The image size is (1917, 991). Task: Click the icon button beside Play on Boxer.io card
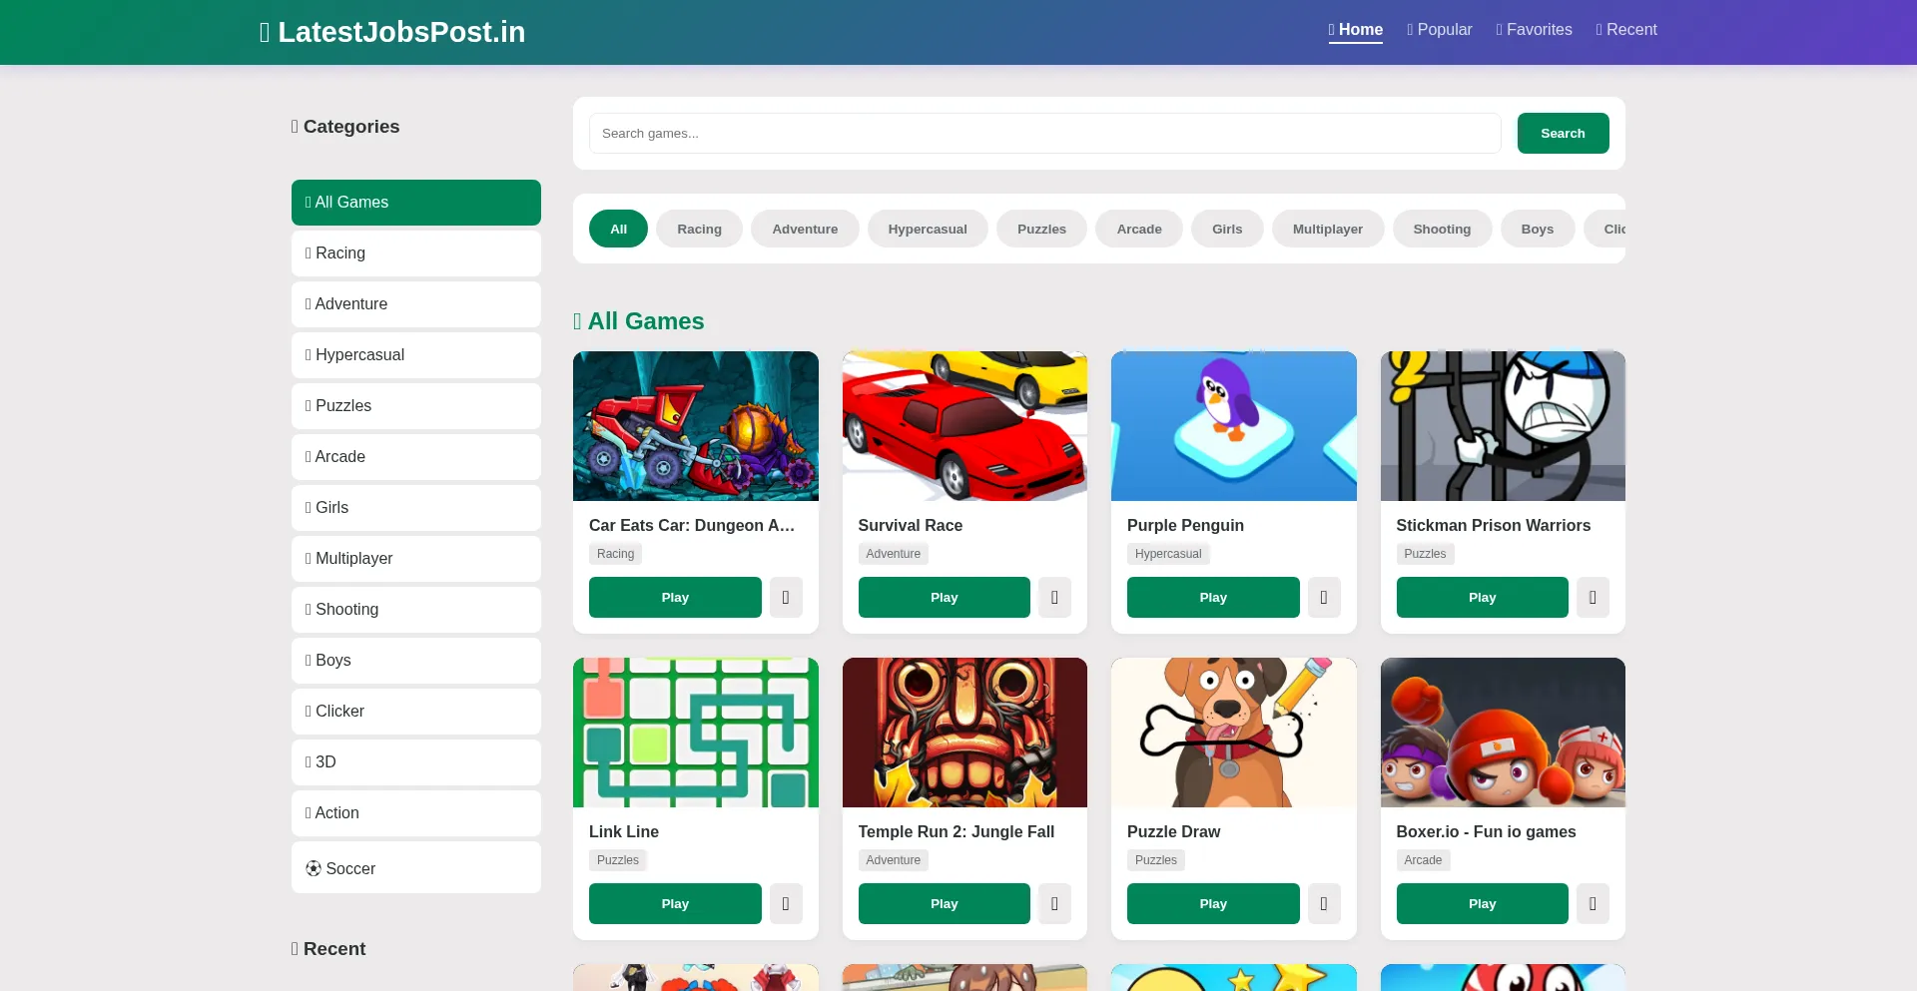coord(1593,903)
